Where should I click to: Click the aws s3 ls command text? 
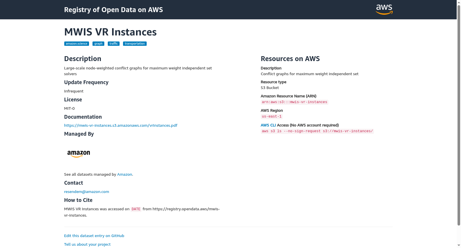[317, 131]
